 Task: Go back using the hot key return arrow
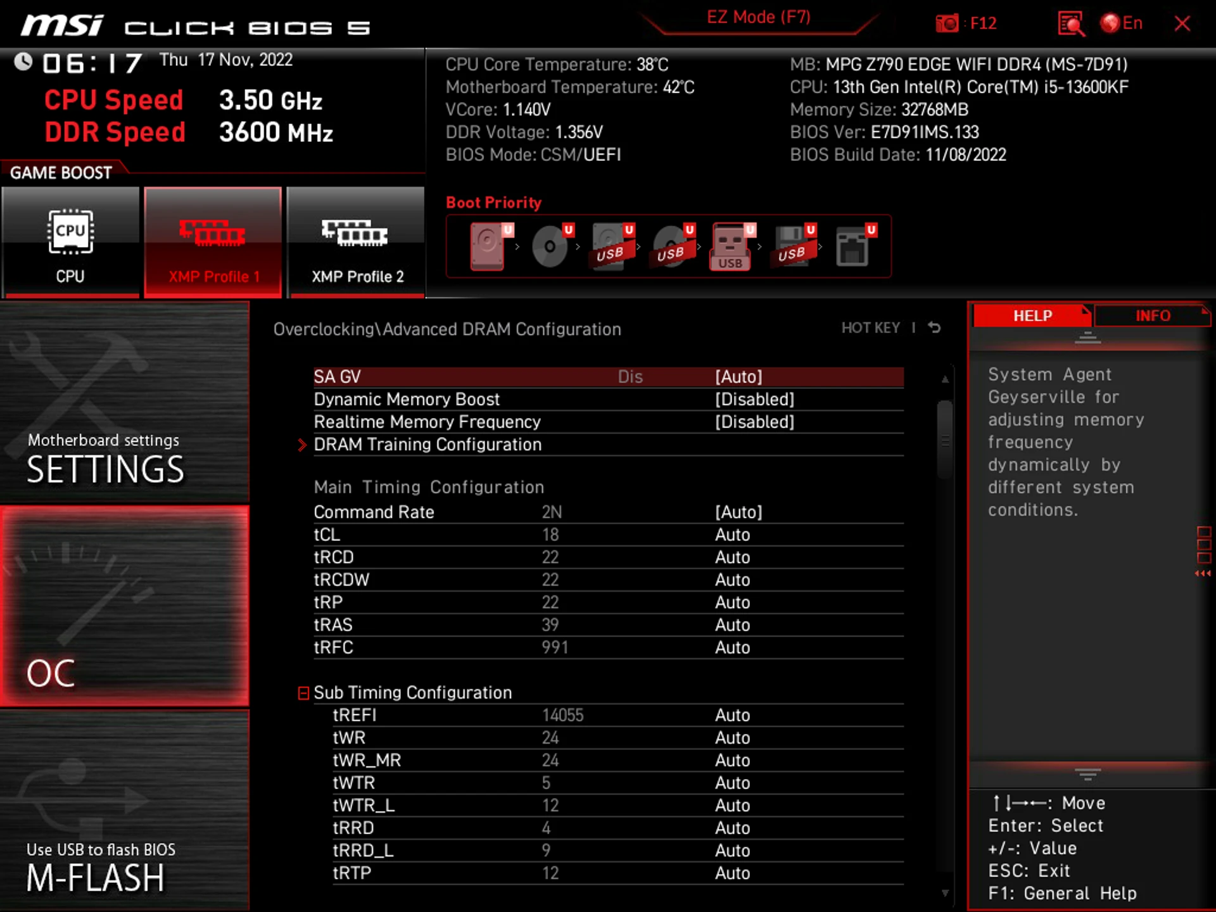point(934,327)
